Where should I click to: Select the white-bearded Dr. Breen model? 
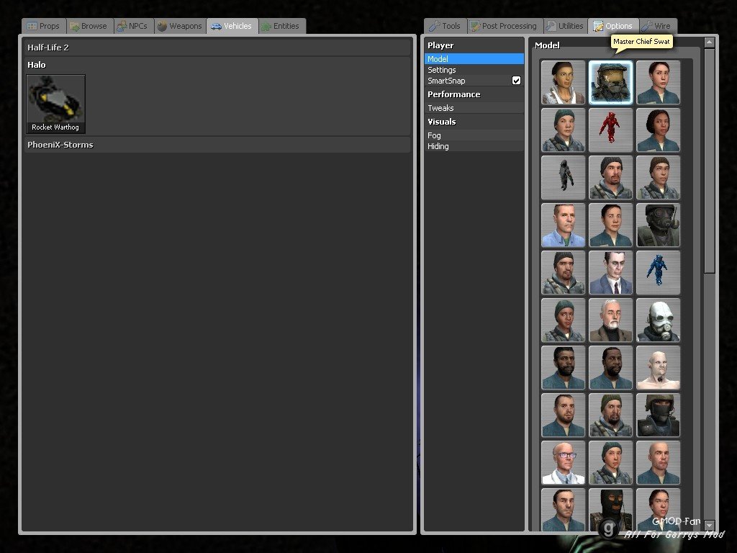click(610, 320)
